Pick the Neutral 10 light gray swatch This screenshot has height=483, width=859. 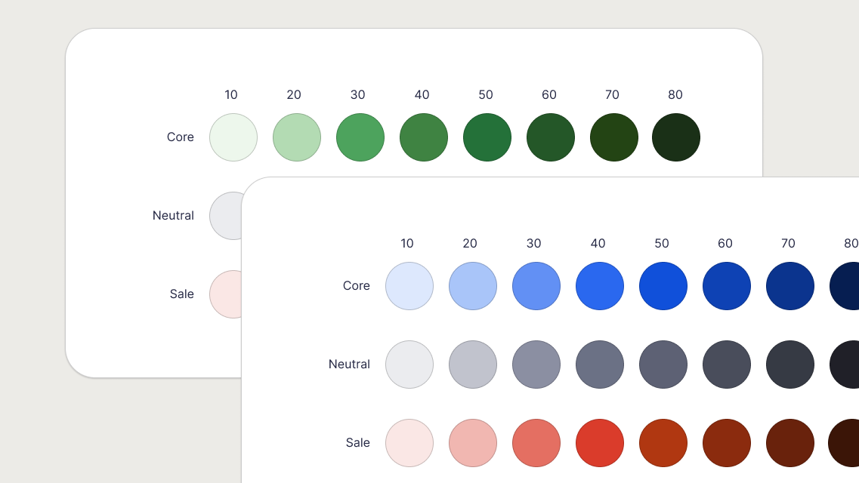(409, 364)
